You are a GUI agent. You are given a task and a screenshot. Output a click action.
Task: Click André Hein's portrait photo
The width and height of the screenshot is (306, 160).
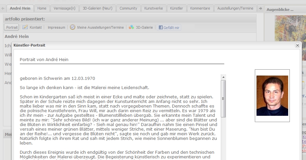pos(272,96)
